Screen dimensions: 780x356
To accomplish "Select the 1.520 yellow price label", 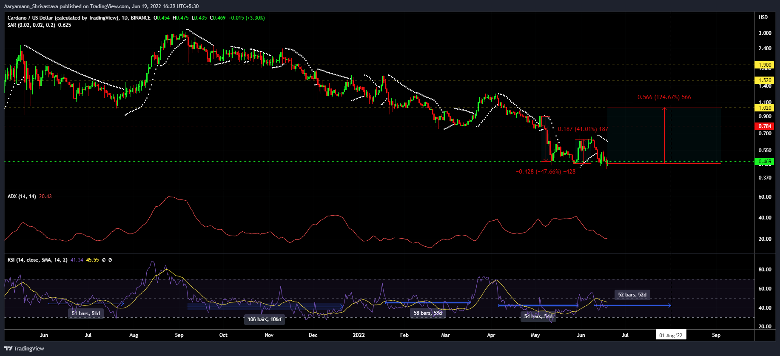I will (765, 80).
